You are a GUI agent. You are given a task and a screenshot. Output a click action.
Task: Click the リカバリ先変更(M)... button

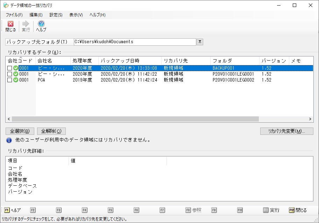click(286, 131)
